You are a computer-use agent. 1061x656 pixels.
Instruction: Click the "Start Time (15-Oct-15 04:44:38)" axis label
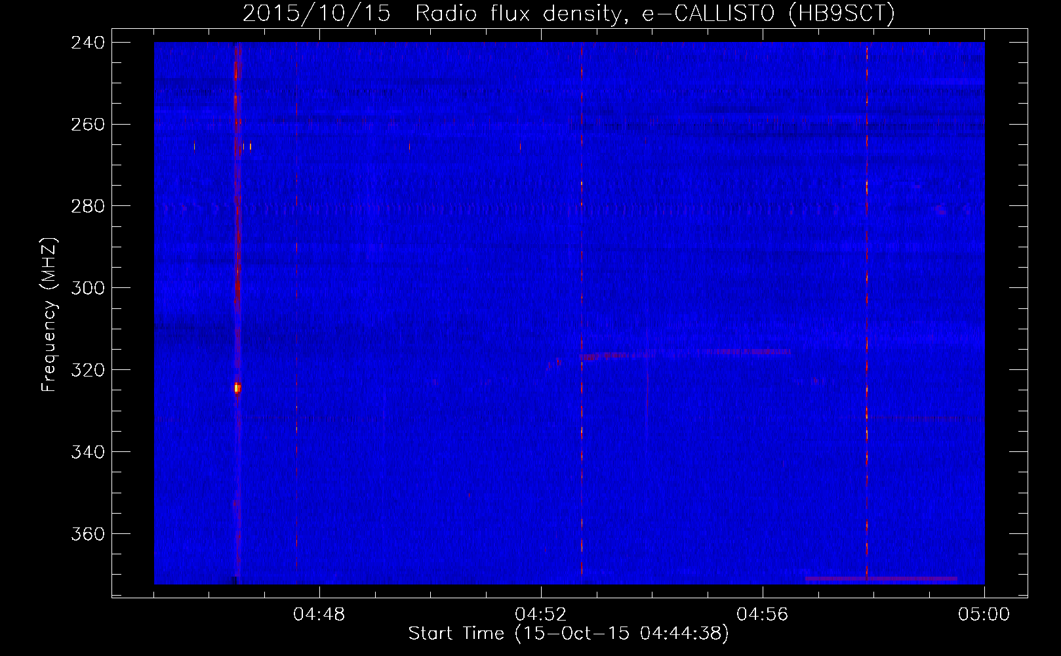click(x=569, y=634)
